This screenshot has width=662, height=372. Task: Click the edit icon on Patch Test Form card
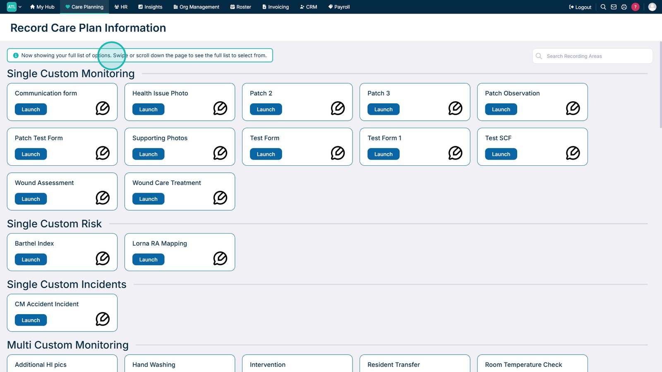coord(103,153)
